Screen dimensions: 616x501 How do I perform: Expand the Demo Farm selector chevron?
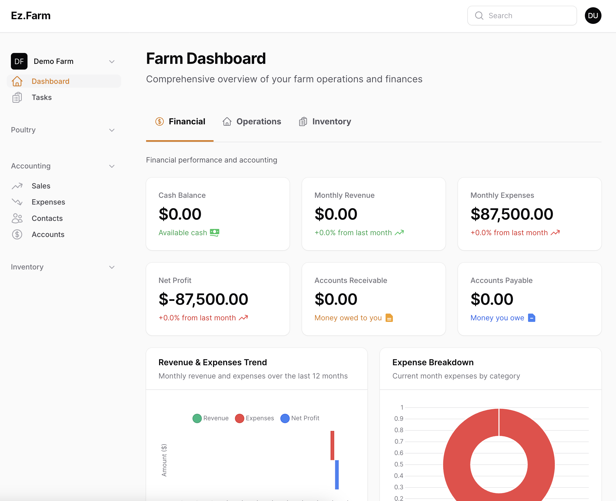click(112, 62)
